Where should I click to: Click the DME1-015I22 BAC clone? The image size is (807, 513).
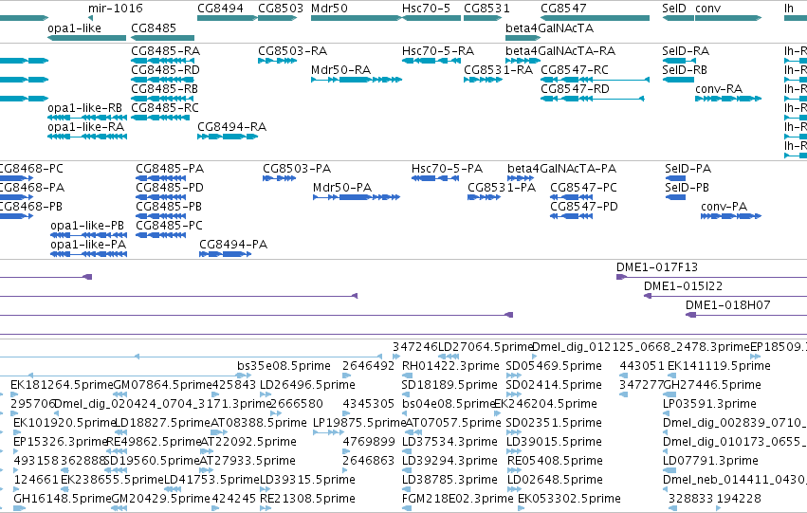(725, 297)
